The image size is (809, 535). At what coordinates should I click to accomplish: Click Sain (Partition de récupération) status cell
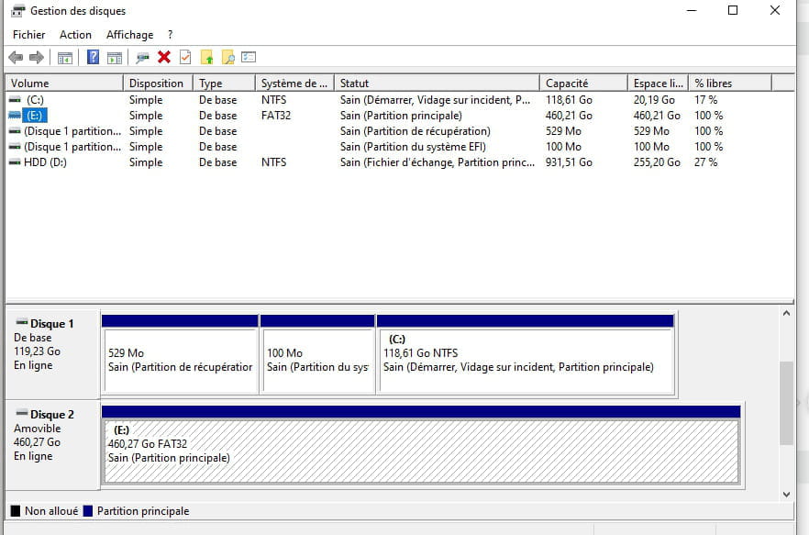point(416,131)
